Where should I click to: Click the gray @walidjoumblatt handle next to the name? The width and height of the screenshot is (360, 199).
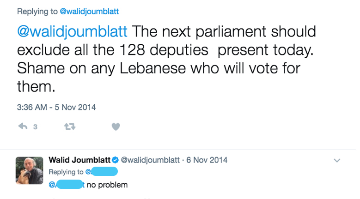pyautogui.click(x=151, y=160)
